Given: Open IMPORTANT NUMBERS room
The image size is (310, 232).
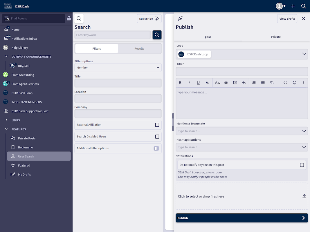Looking at the screenshot, I should pos(26,102).
